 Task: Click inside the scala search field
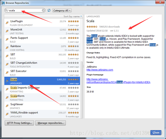tap(25, 10)
